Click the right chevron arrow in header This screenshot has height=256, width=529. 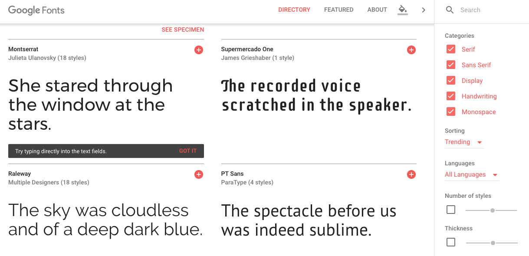click(424, 10)
